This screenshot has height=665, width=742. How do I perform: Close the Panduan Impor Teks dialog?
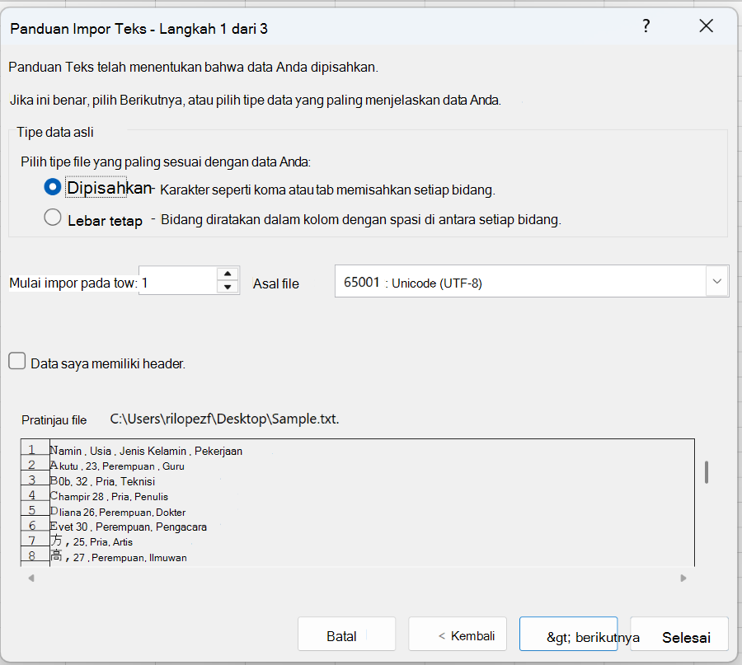[x=706, y=26]
